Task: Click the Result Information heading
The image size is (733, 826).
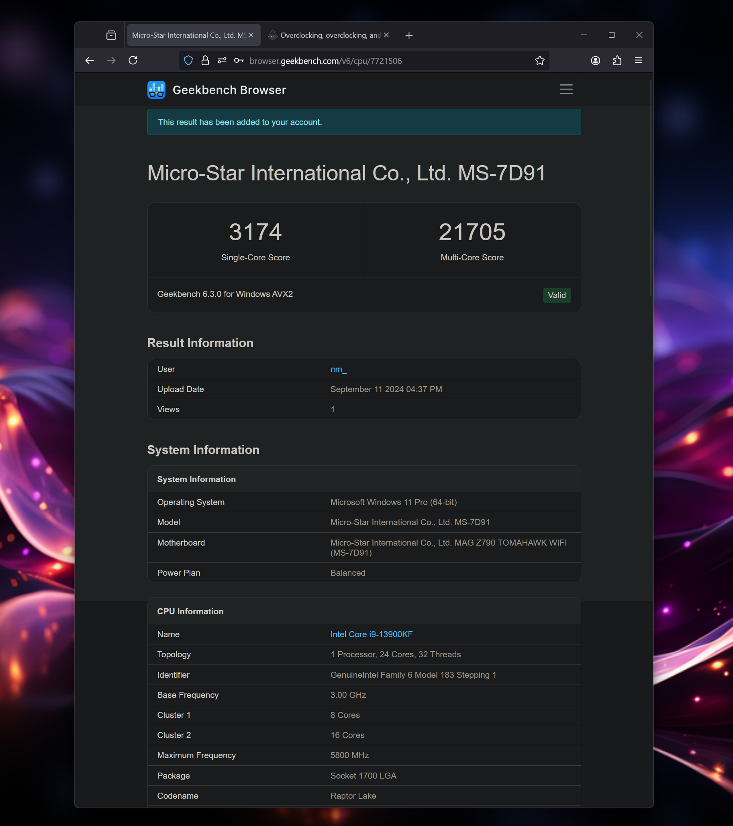Action: [x=200, y=343]
